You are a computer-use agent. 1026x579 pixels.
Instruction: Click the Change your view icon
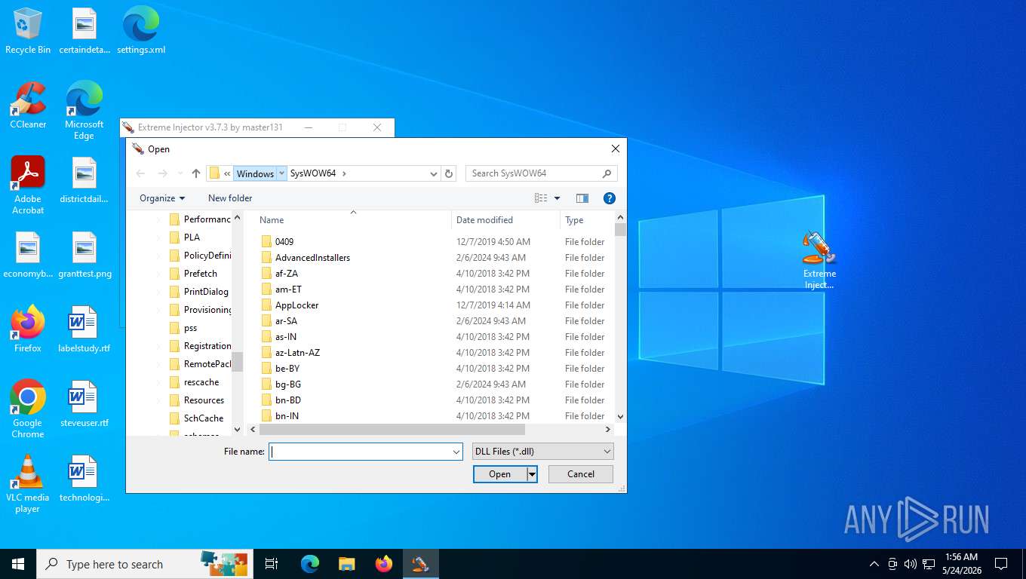(x=541, y=198)
